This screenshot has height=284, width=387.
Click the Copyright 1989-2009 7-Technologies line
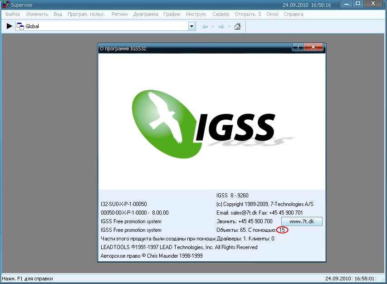(265, 204)
